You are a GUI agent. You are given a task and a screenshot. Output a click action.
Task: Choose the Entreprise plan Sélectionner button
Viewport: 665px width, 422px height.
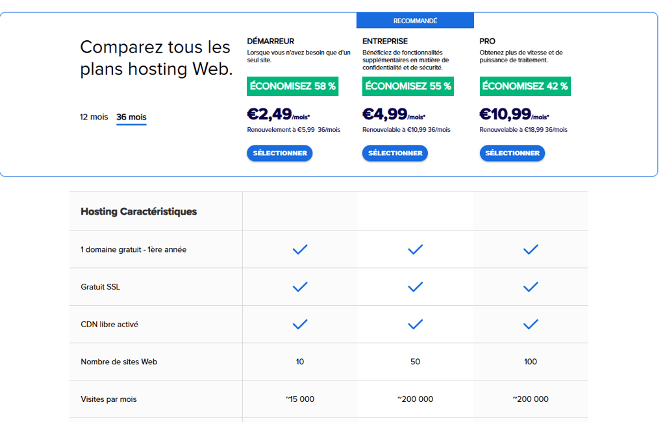[395, 153]
